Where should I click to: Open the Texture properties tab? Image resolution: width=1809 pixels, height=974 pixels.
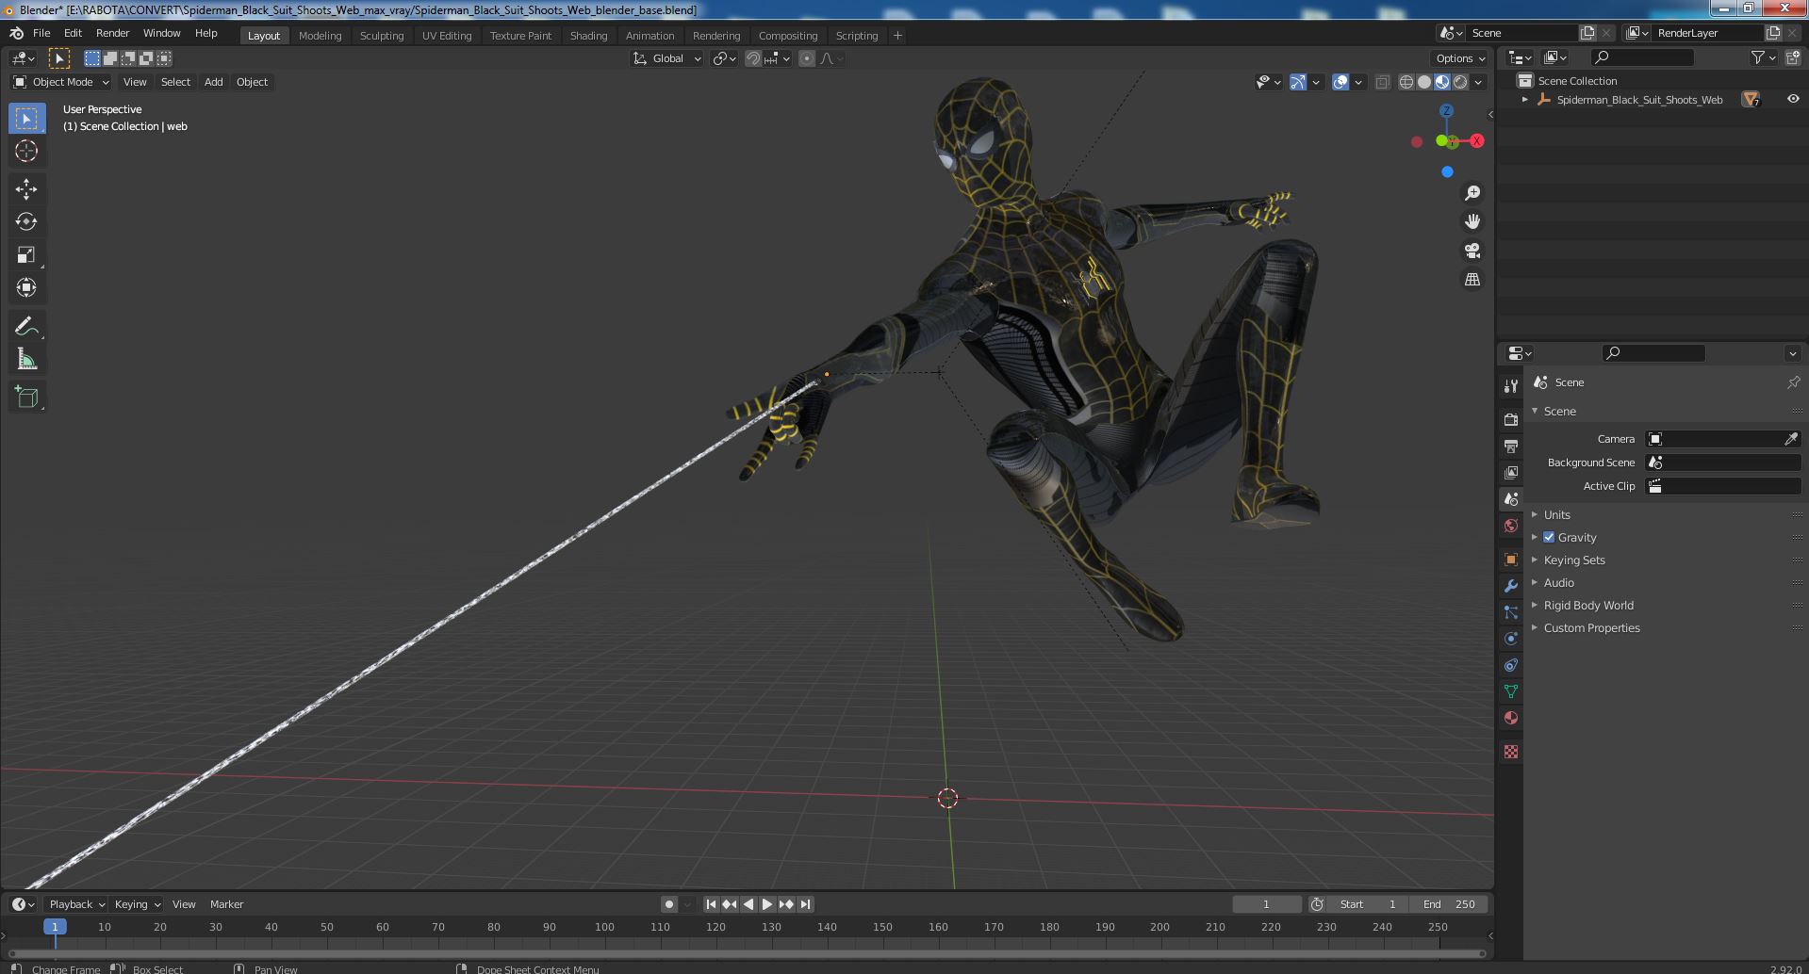click(x=1511, y=752)
